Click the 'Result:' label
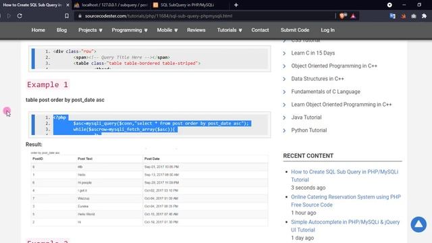 (34, 144)
